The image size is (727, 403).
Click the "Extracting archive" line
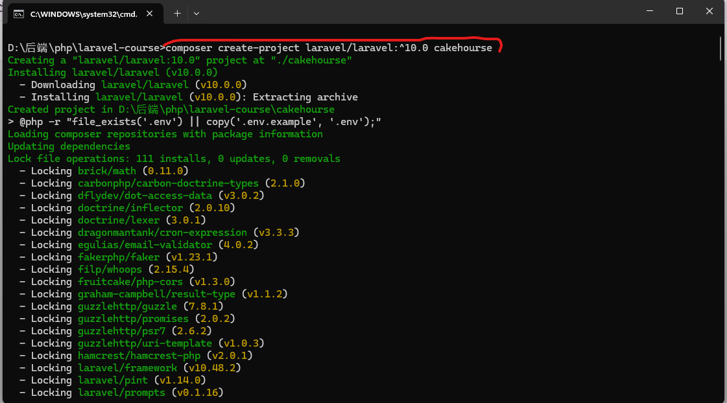pyautogui.click(x=188, y=97)
